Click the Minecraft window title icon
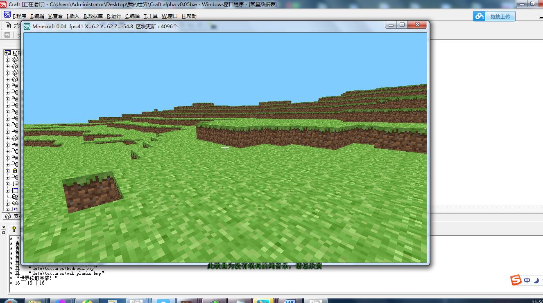543x303 pixels. pyautogui.click(x=27, y=27)
